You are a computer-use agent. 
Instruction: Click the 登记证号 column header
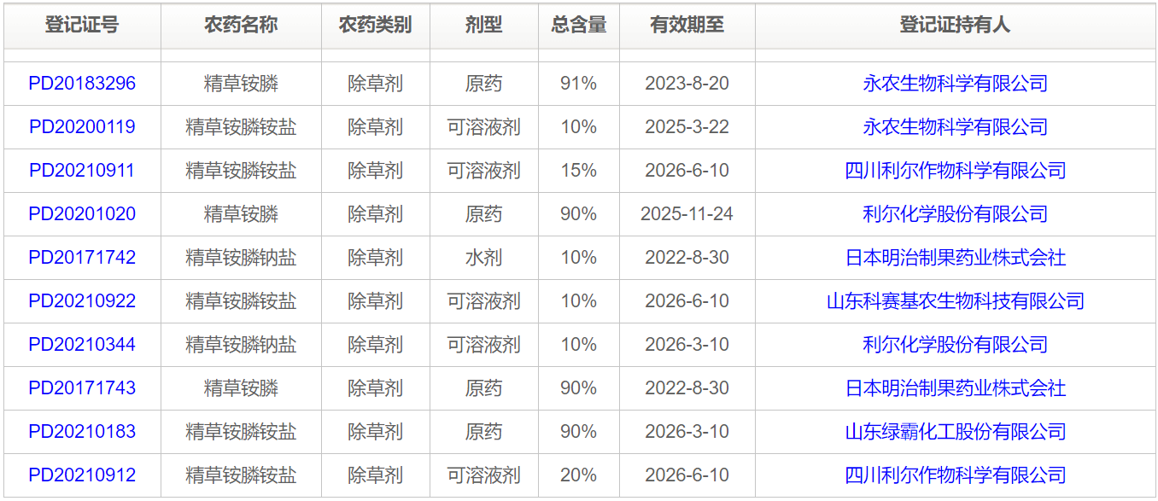tap(82, 25)
